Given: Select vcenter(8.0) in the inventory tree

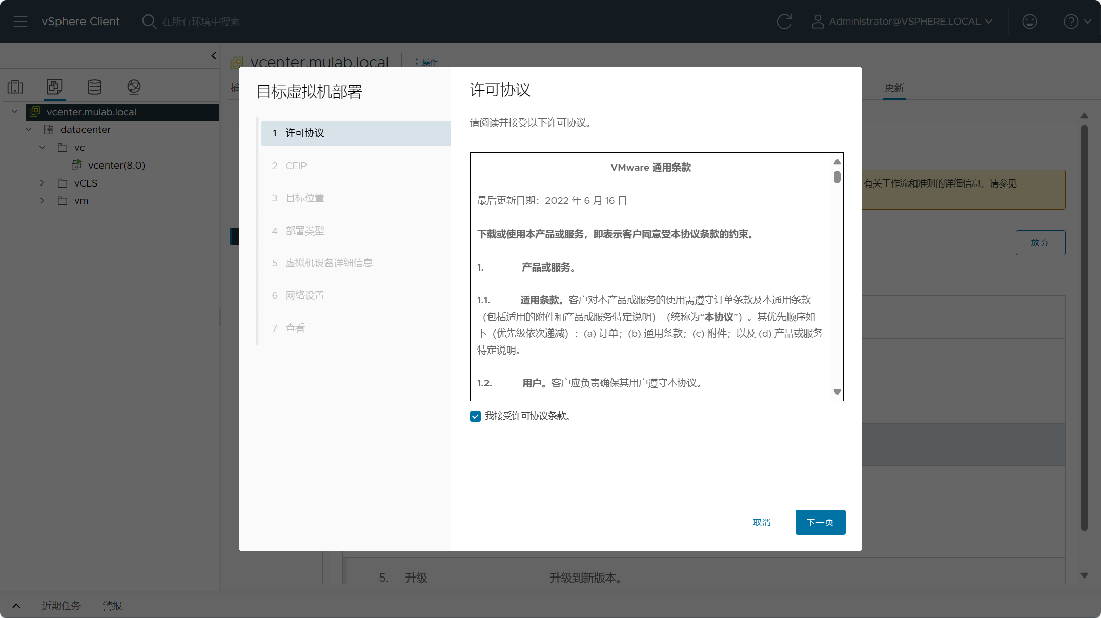Looking at the screenshot, I should [116, 165].
